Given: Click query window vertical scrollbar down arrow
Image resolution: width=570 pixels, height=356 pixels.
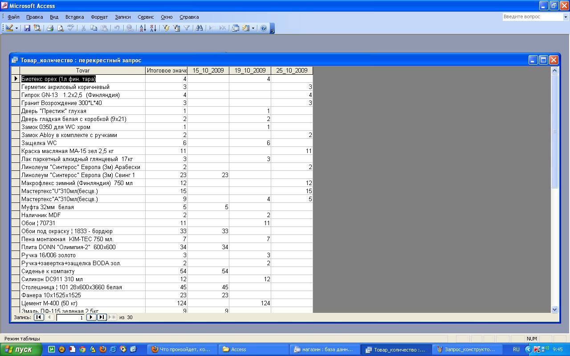Looking at the screenshot, I should click(x=554, y=309).
